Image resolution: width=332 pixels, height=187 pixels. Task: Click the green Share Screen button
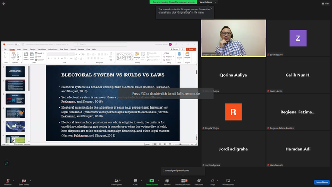[x=151, y=182]
